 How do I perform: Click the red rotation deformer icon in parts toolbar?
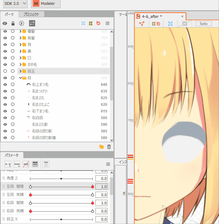(x=98, y=23)
